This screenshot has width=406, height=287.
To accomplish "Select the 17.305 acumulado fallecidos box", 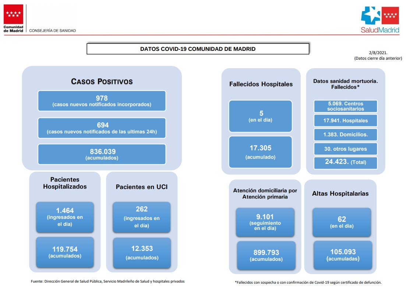I will click(261, 152).
